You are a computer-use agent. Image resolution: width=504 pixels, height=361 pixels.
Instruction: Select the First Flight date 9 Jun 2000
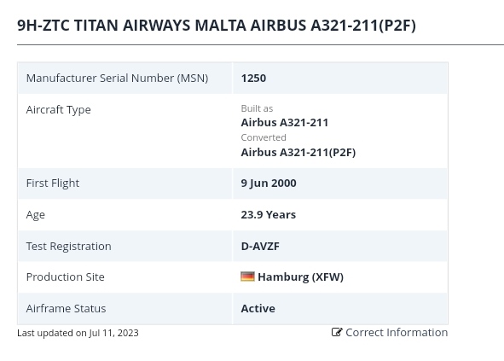[x=269, y=183]
